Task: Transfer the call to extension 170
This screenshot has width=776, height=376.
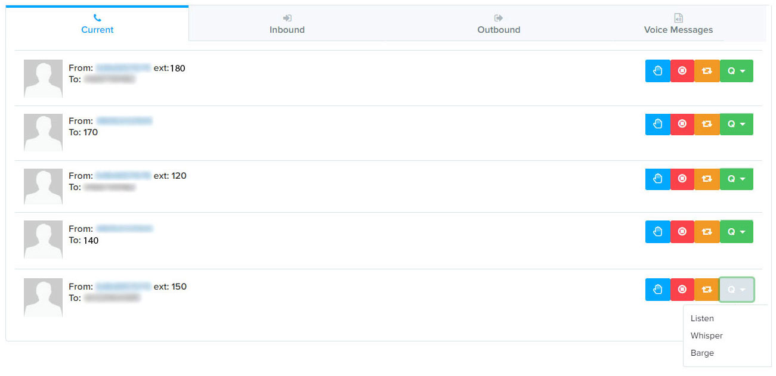Action: click(707, 124)
